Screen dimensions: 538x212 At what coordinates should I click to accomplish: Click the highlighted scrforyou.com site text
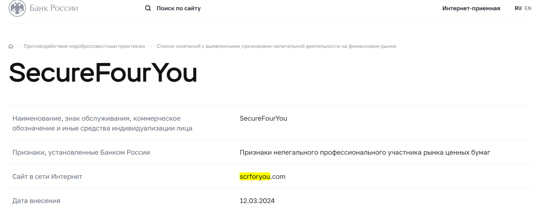tap(262, 176)
